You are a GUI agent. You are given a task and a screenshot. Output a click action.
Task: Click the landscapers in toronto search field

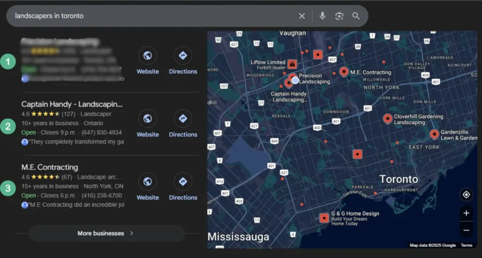pos(151,16)
